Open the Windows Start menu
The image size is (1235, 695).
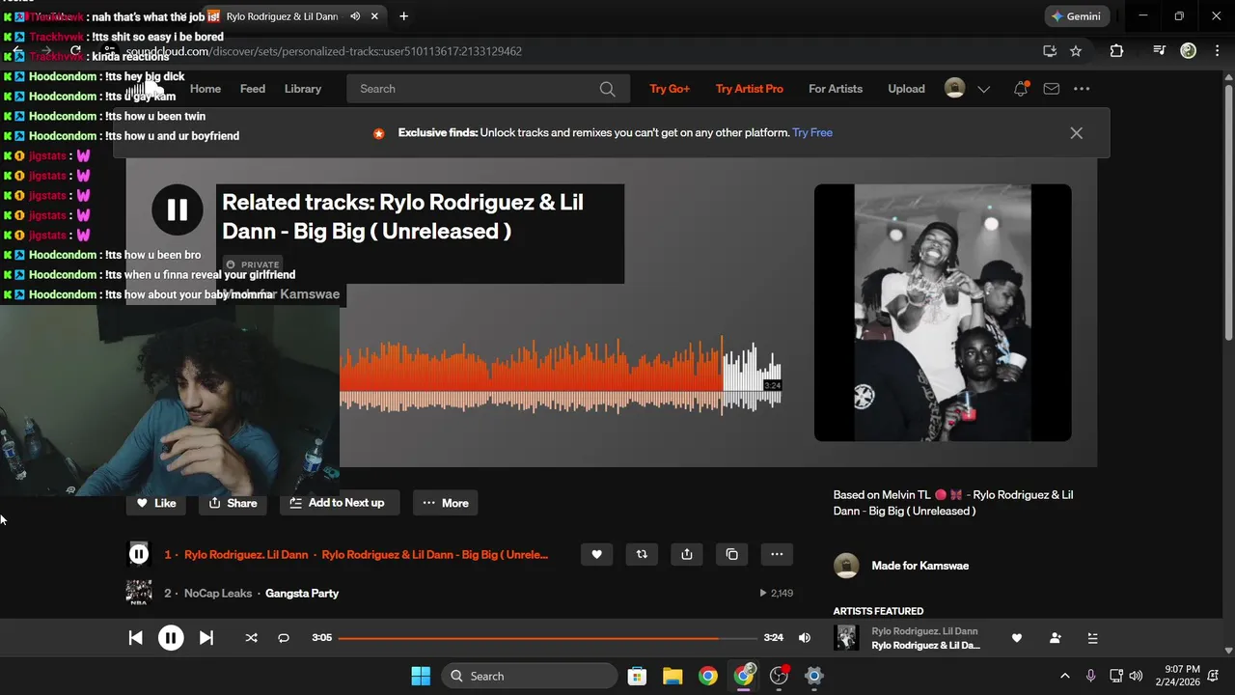pos(421,676)
